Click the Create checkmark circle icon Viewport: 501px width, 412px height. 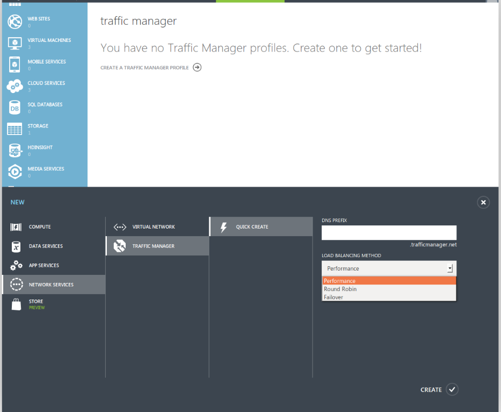tap(452, 389)
